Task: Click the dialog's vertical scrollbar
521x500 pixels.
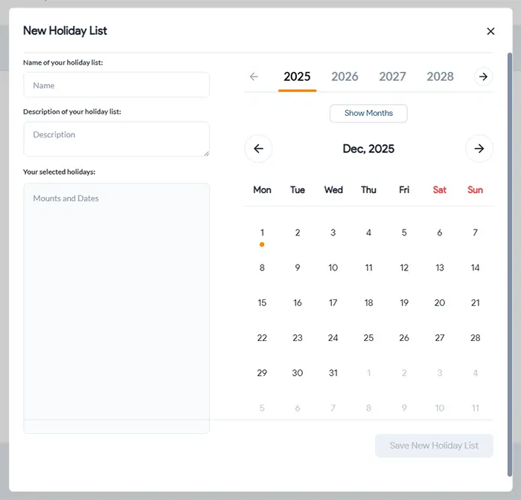Action: click(x=510, y=260)
